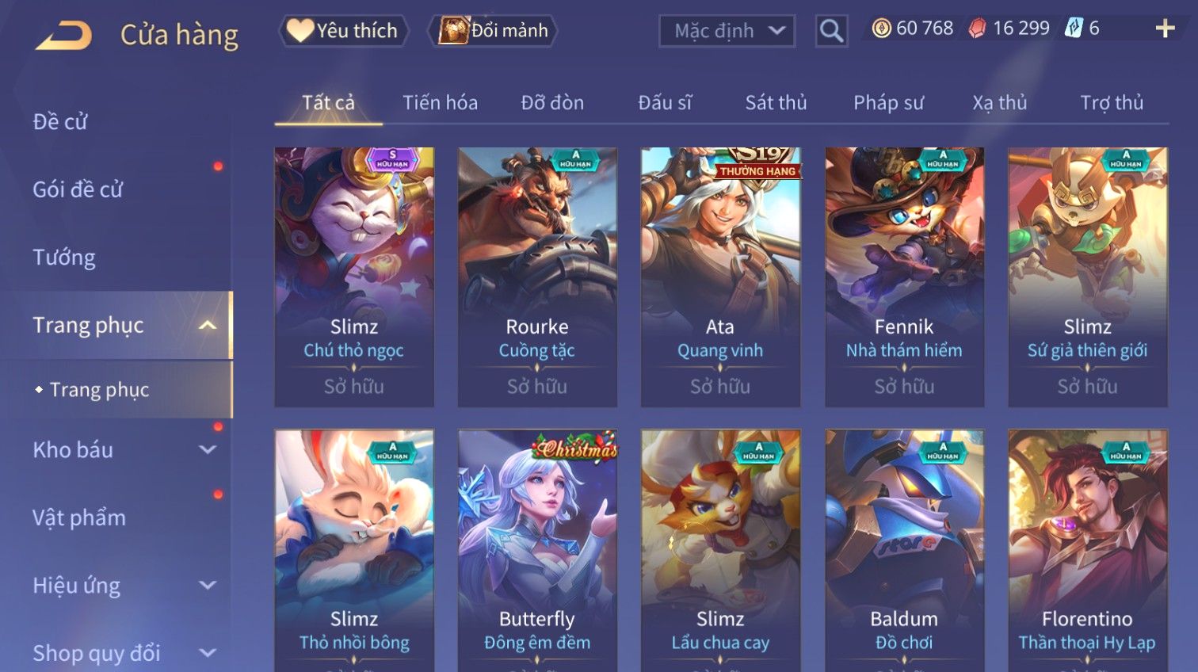
Task: Select the Ata Quang vinh skin card
Action: [x=720, y=277]
